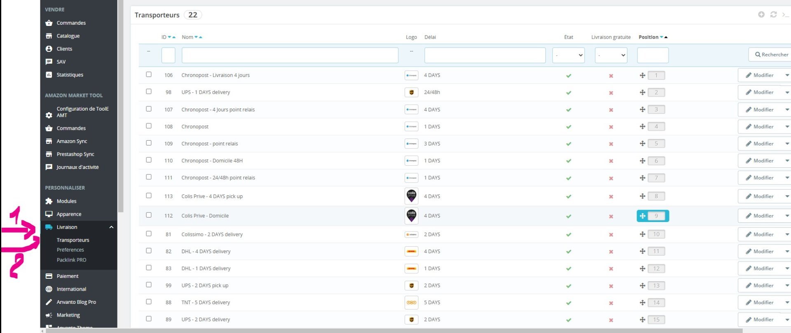Image resolution: width=791 pixels, height=333 pixels.
Task: Open Préférences under Livraison
Action: pyautogui.click(x=70, y=250)
